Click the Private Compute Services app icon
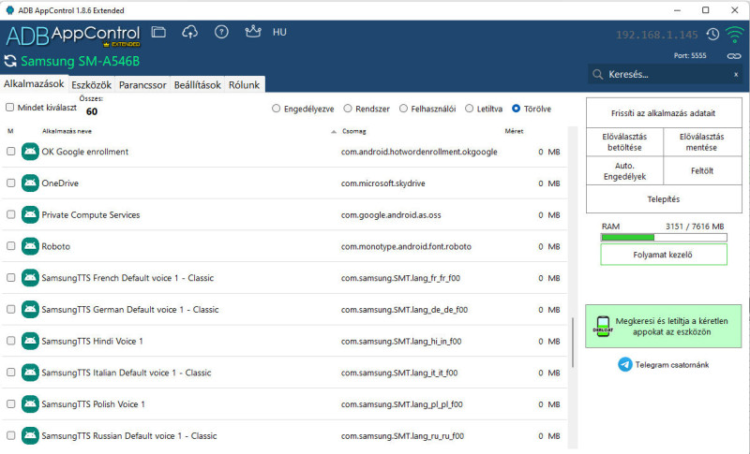 point(30,214)
